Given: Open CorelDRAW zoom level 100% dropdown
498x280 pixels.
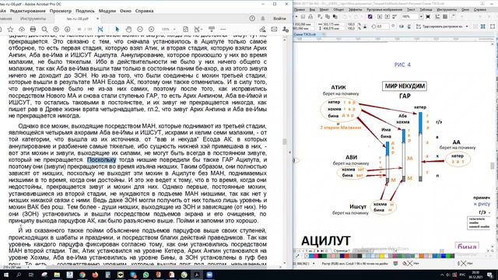Looking at the screenshot, I should pyautogui.click(x=421, y=16).
